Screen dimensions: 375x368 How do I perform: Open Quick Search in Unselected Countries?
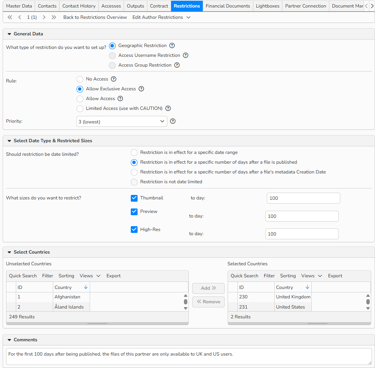(23, 276)
